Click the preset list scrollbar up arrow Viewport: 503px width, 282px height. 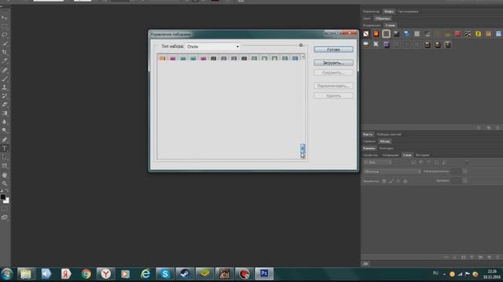coord(303,57)
